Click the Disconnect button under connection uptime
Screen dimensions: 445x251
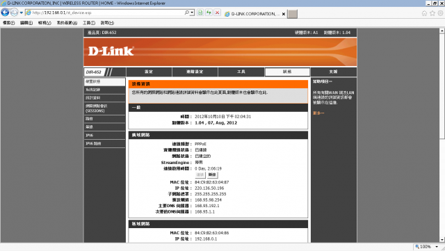212,175
